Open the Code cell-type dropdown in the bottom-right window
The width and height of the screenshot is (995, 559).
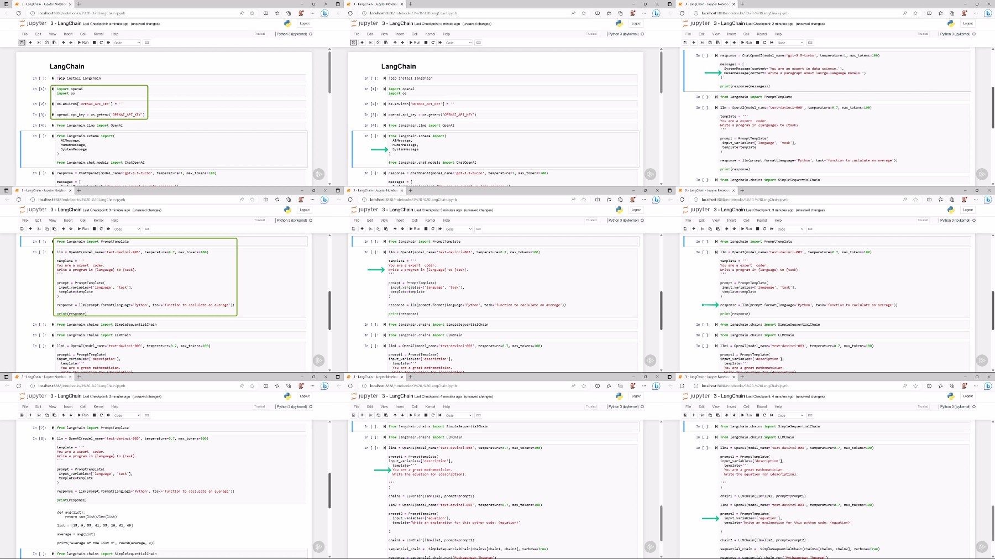click(x=790, y=415)
